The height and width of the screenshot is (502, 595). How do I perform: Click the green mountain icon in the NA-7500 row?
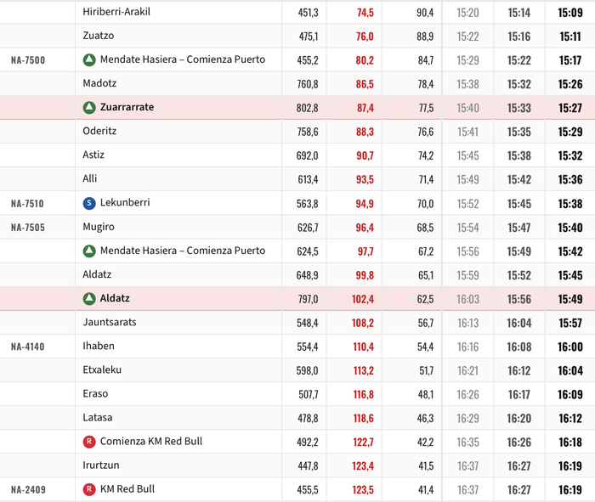pyautogui.click(x=89, y=60)
